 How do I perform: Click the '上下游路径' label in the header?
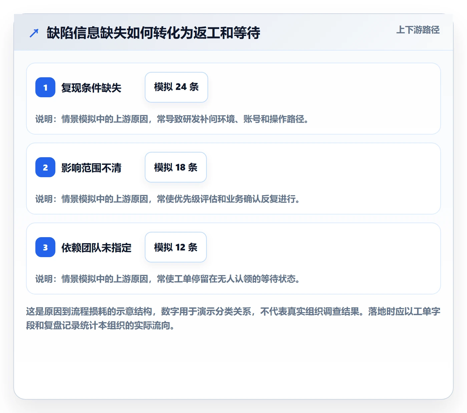(418, 30)
